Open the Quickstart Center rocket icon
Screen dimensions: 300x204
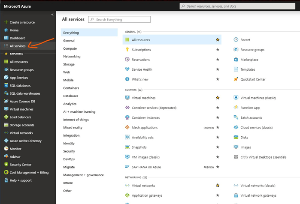click(236, 79)
